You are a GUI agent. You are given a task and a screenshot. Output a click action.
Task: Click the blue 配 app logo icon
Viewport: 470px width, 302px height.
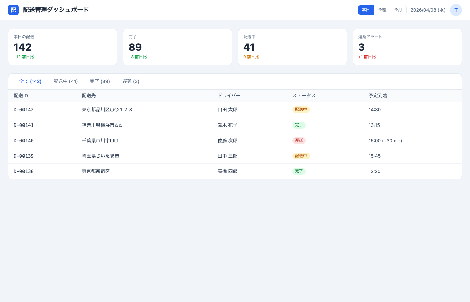[13, 10]
